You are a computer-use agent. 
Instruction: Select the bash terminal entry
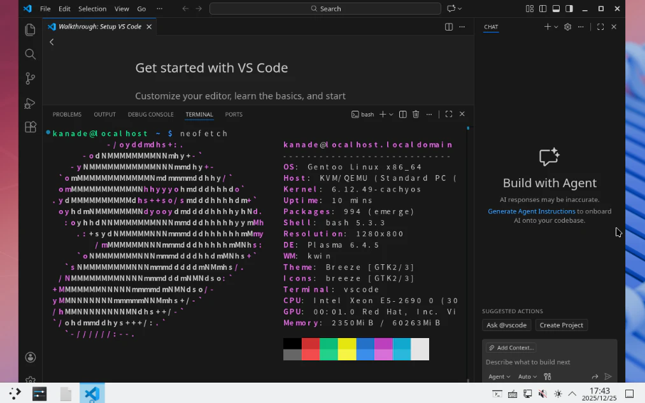point(363,115)
